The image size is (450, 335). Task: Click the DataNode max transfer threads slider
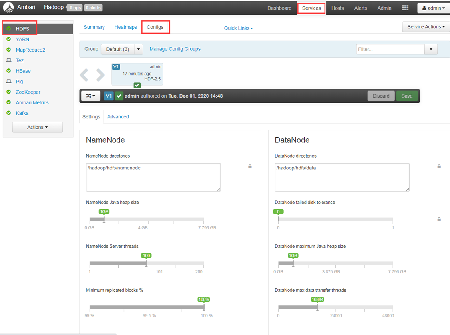click(x=335, y=307)
